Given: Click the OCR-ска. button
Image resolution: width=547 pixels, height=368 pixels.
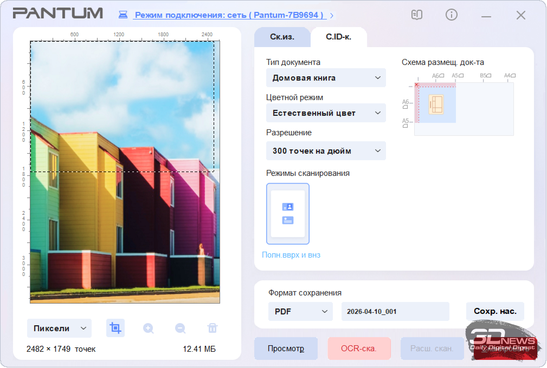Looking at the screenshot, I should coord(359,348).
